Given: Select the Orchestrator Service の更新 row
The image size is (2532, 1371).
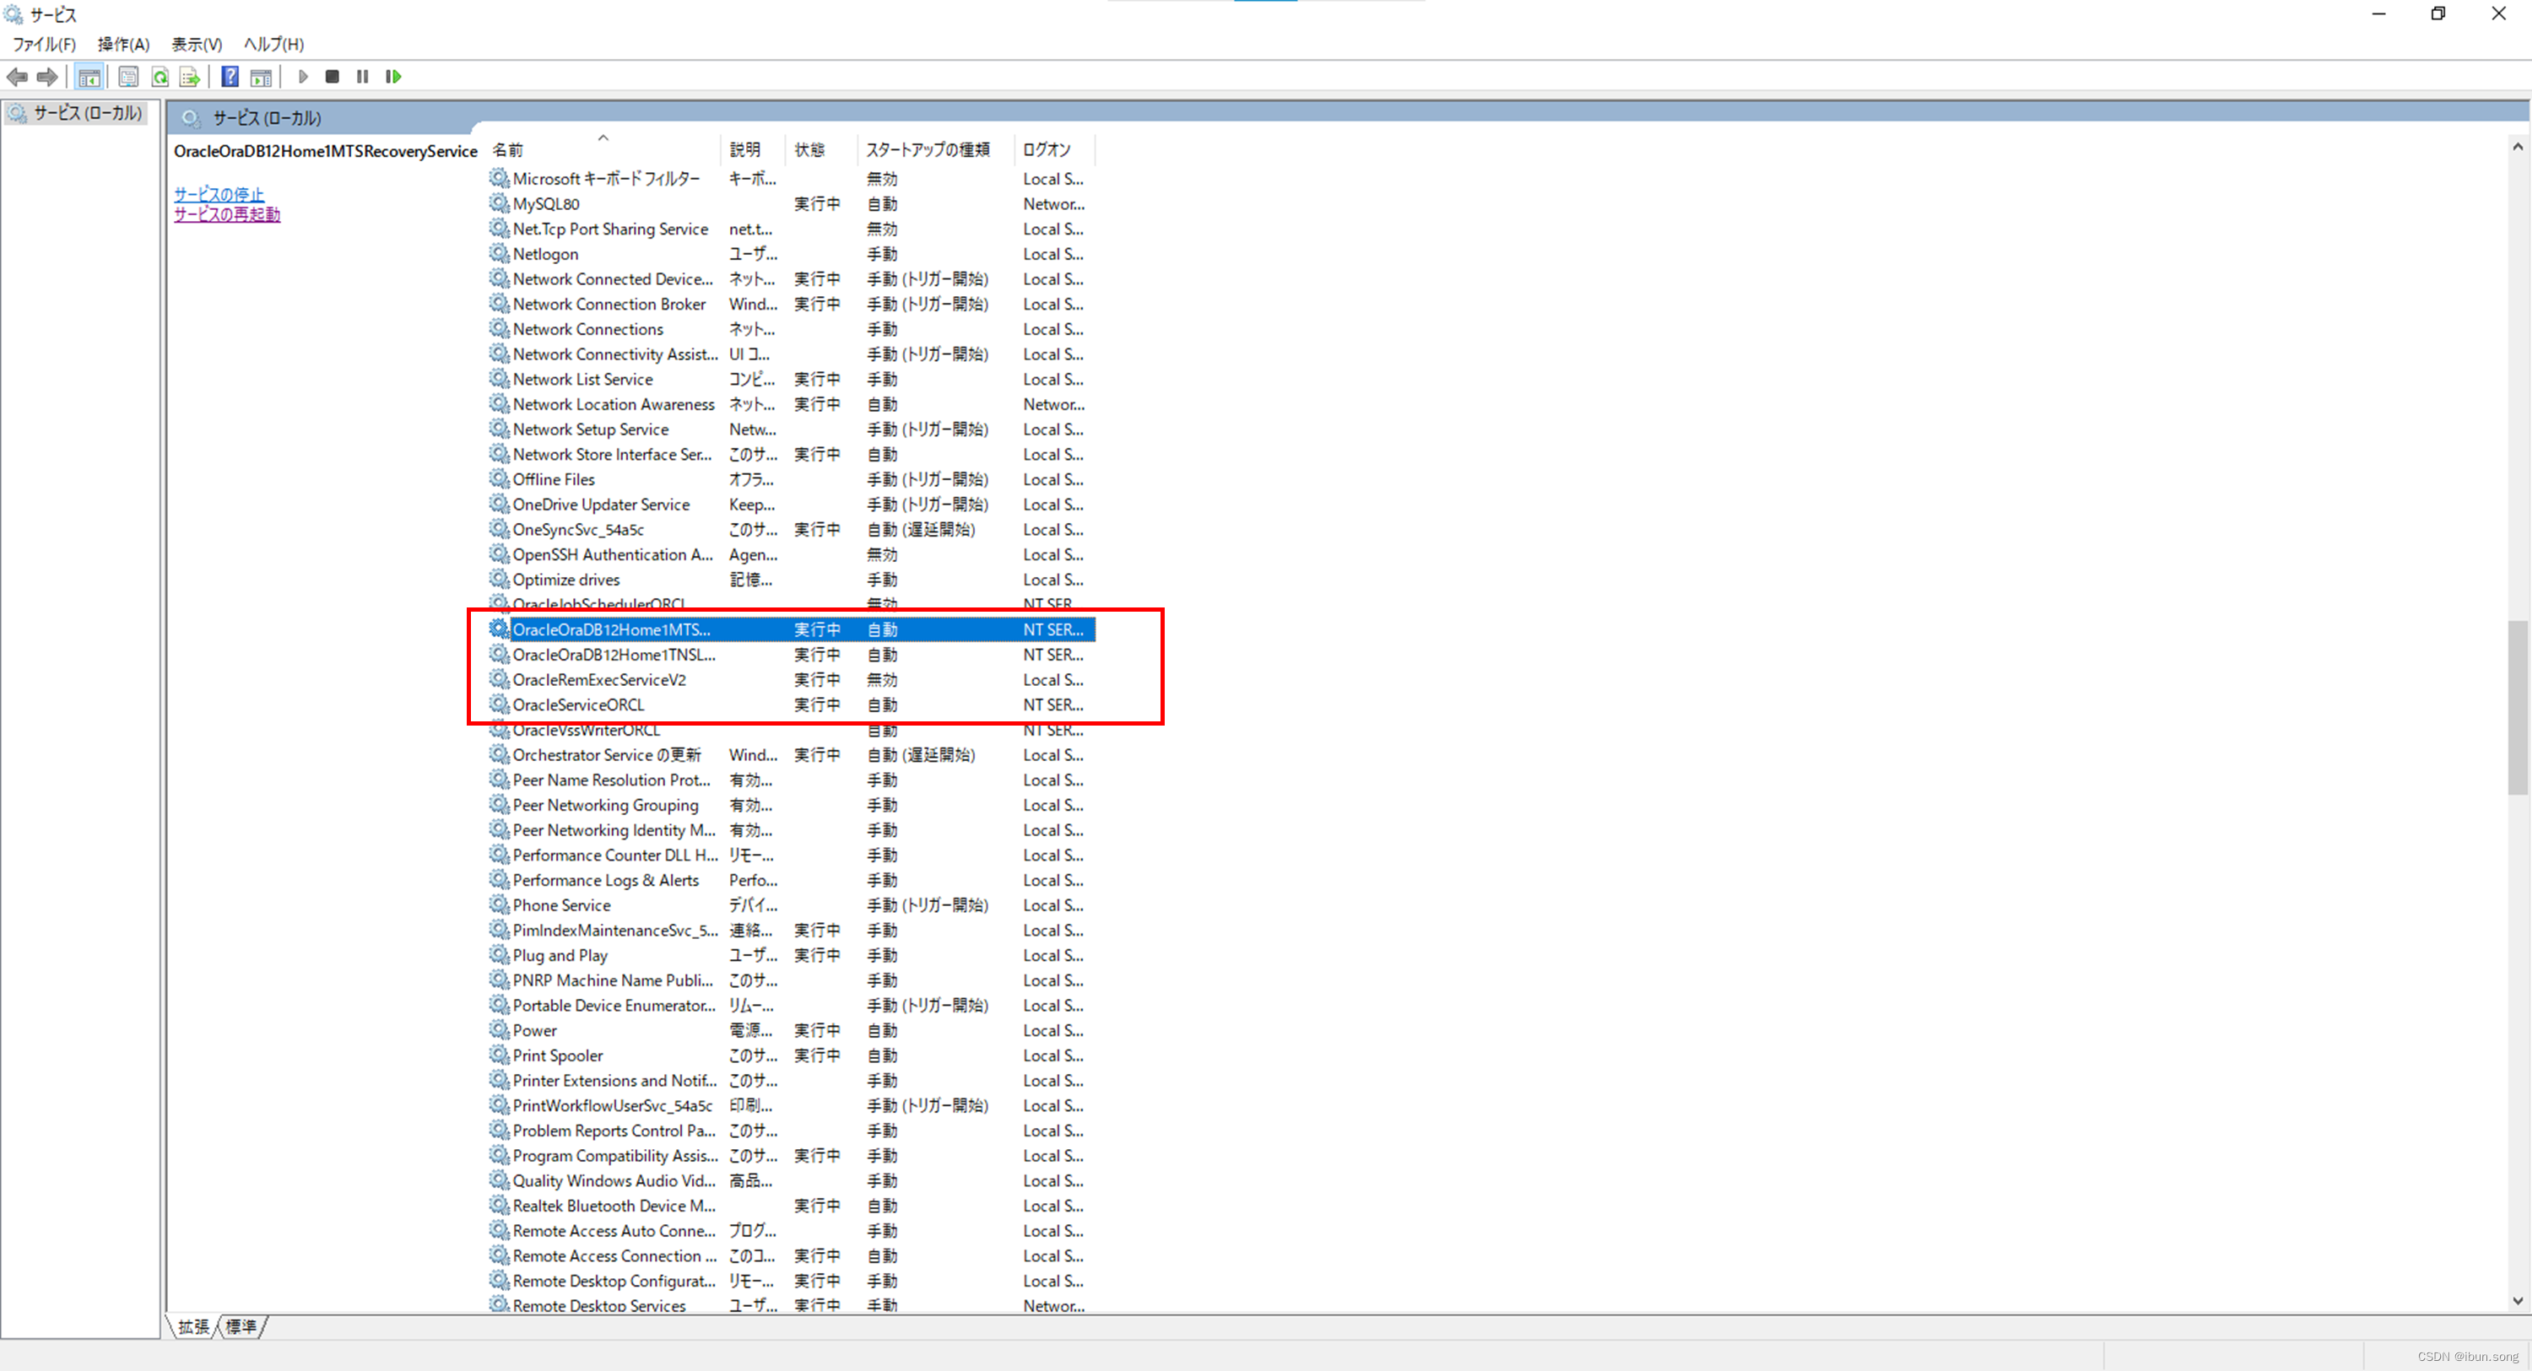Looking at the screenshot, I should point(792,755).
